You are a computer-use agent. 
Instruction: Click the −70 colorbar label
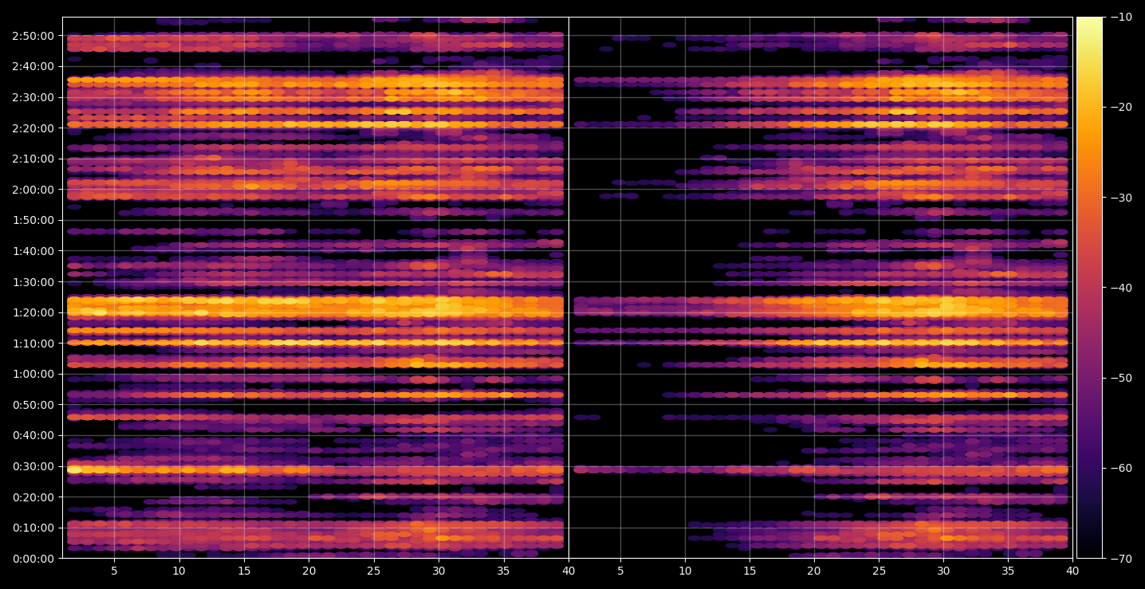coord(1120,559)
